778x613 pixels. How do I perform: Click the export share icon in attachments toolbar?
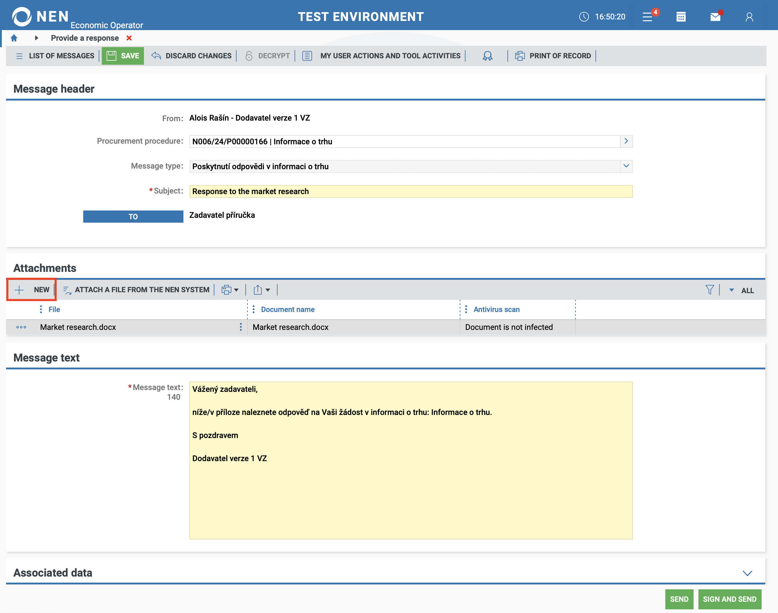click(258, 289)
